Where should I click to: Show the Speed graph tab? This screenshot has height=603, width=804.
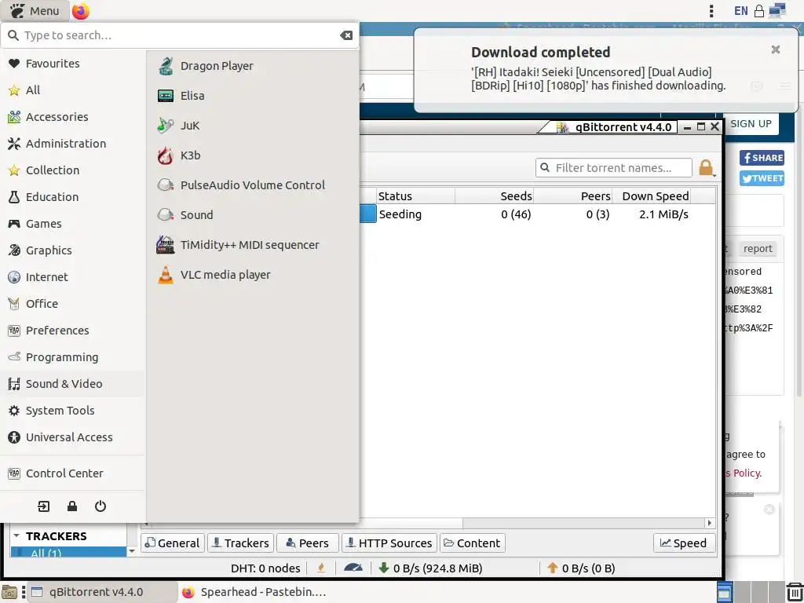684,543
